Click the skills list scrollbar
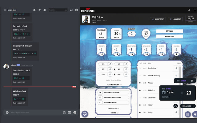 point(180,92)
